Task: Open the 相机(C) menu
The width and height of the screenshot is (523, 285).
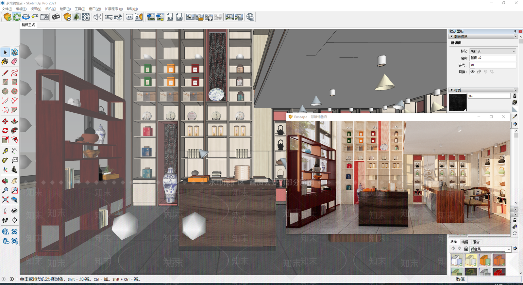Action: pyautogui.click(x=50, y=9)
